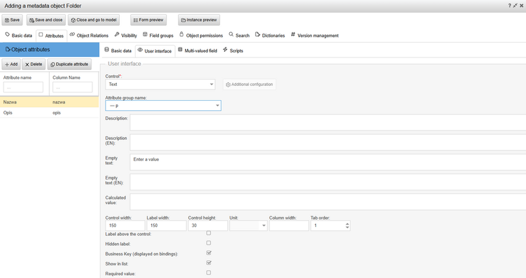Open the Form preview

point(148,20)
